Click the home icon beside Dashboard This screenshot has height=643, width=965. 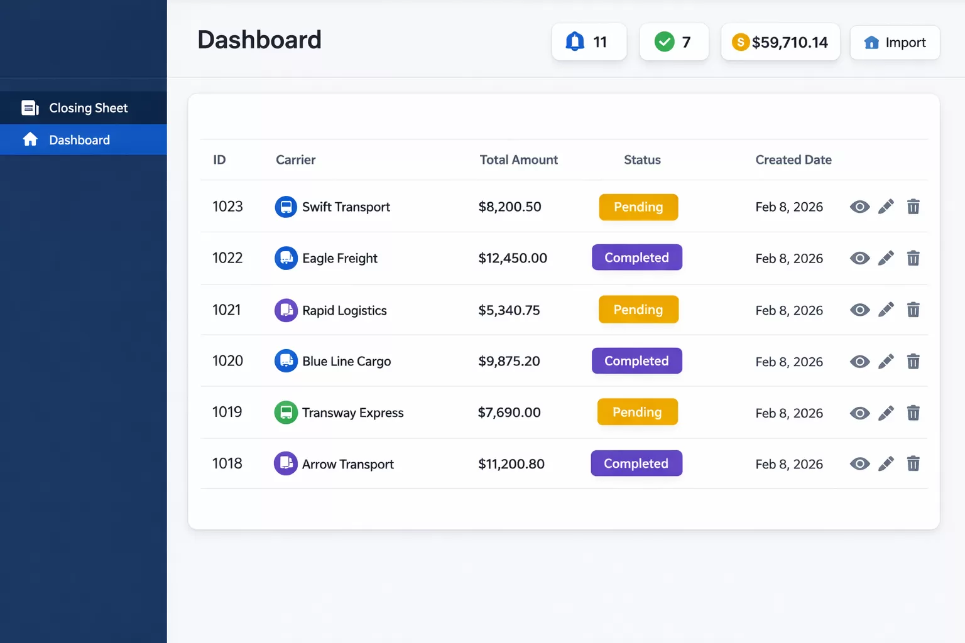[30, 139]
